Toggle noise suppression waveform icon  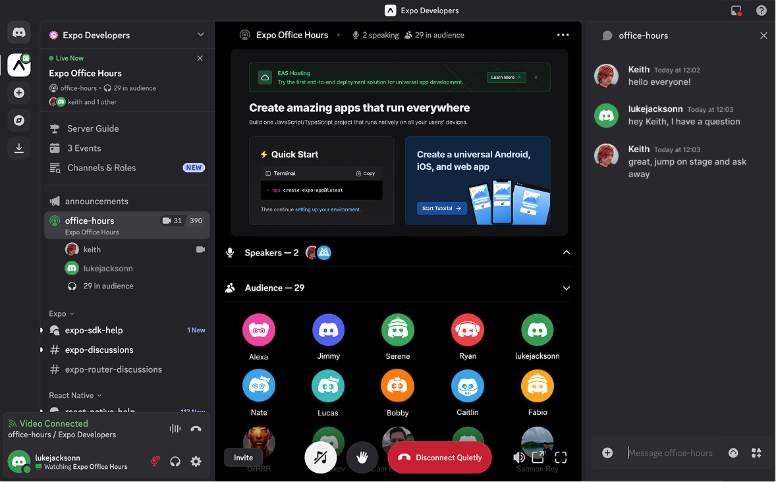pos(175,429)
